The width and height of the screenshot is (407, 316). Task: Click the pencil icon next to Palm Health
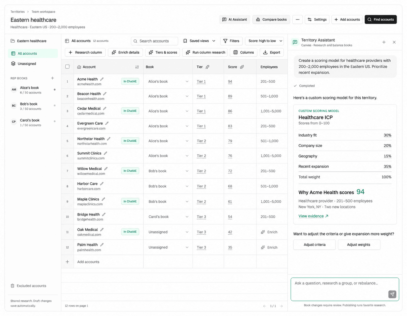coord(102,245)
